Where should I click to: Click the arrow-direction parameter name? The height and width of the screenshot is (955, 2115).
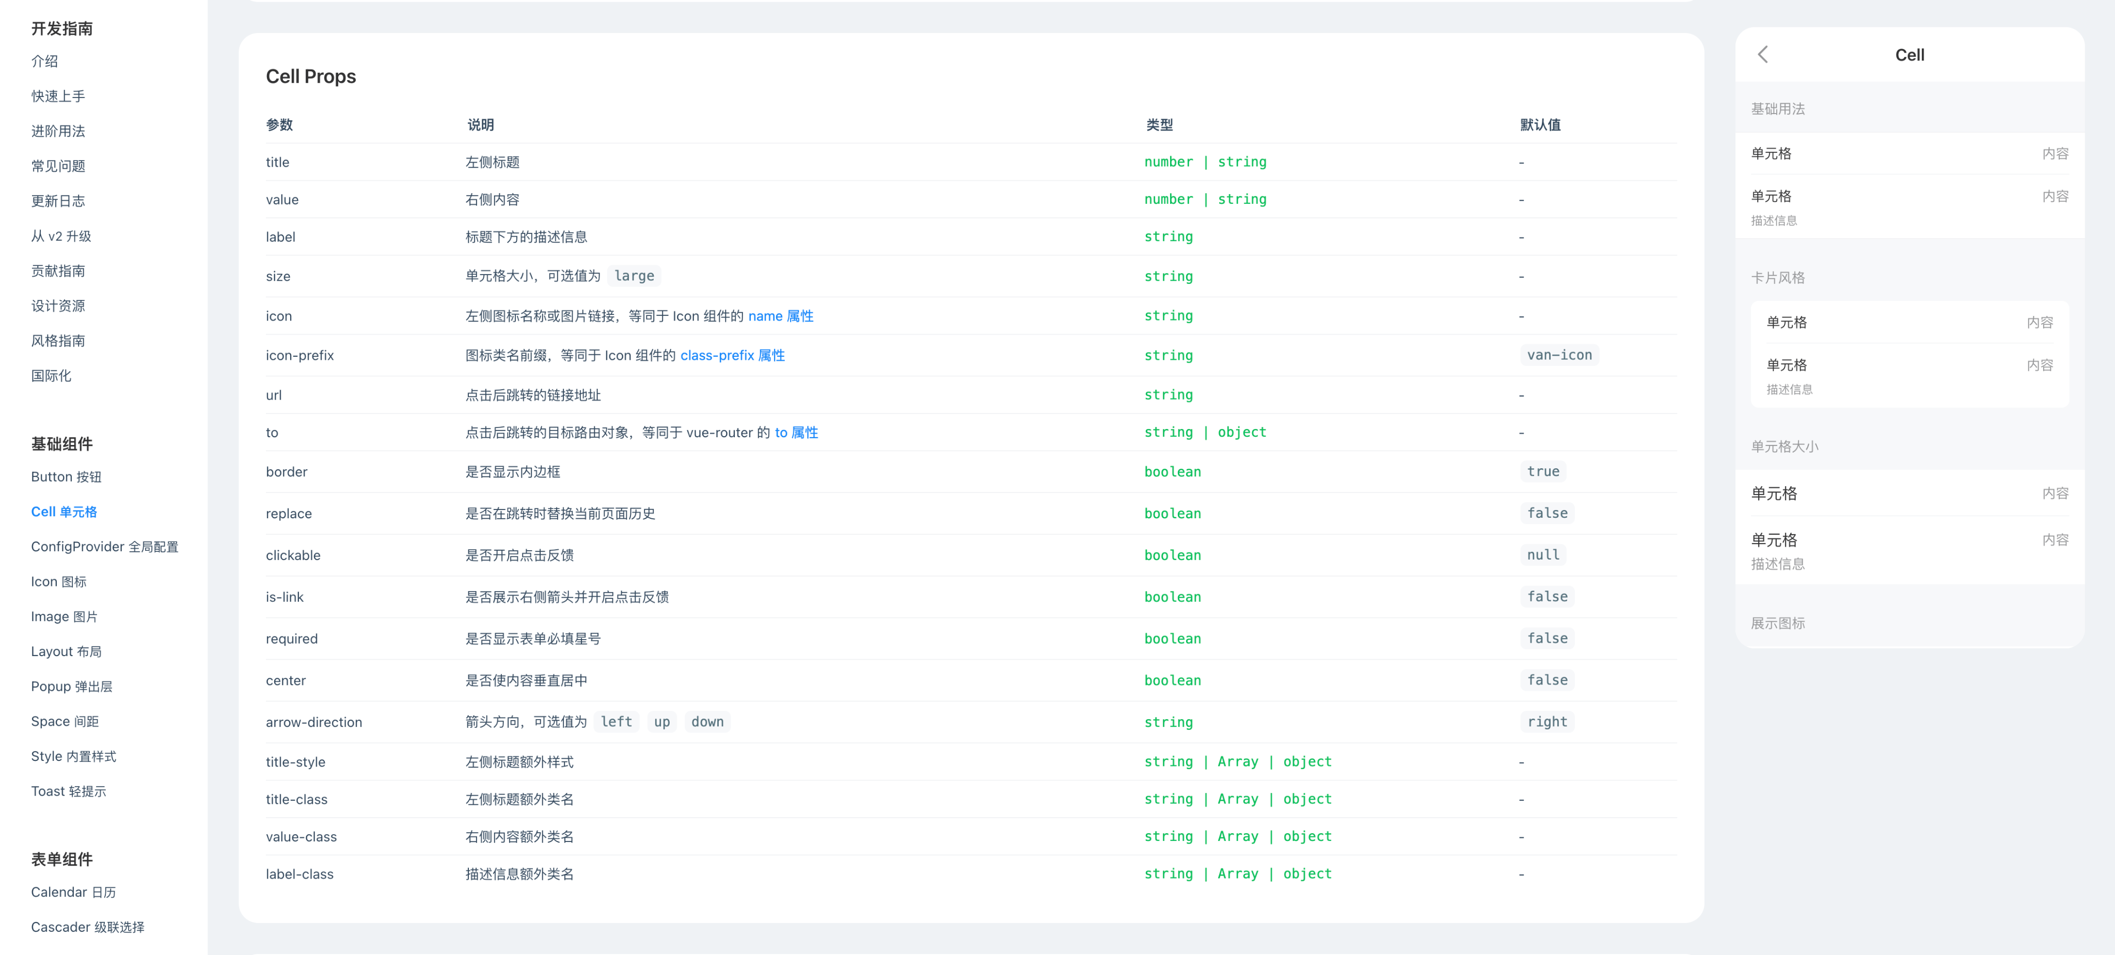click(313, 723)
